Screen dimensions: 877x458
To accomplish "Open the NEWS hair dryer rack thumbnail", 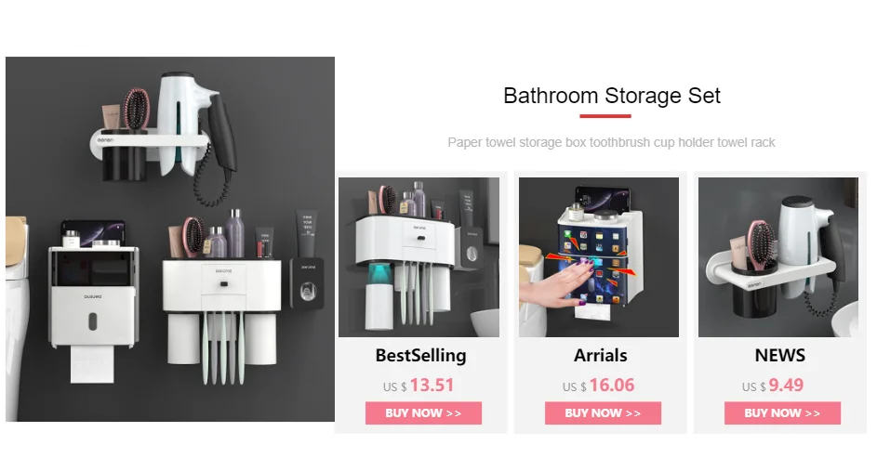I will [x=778, y=257].
